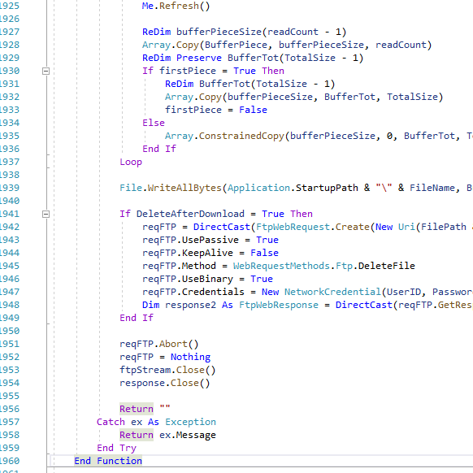Click line number 1939 in the gutter

10,188
